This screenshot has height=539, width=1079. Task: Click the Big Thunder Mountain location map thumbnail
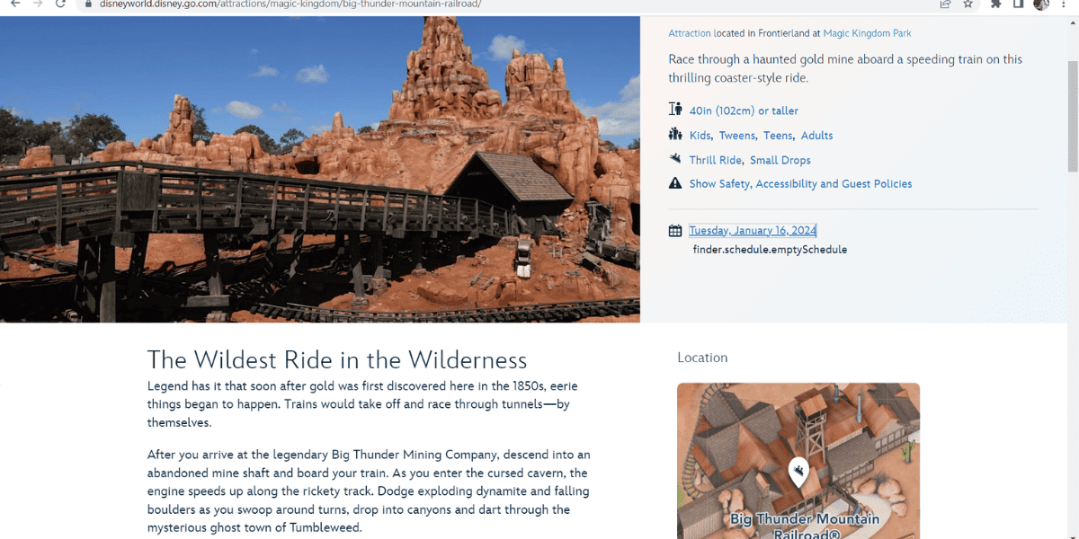[x=798, y=461]
